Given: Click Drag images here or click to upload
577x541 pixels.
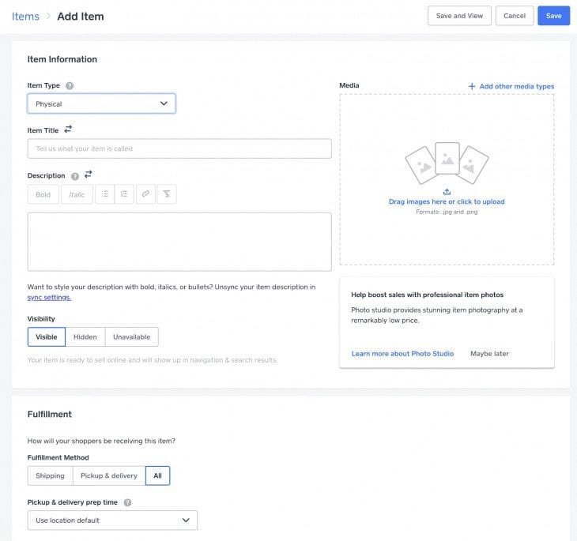Looking at the screenshot, I should pyautogui.click(x=447, y=201).
